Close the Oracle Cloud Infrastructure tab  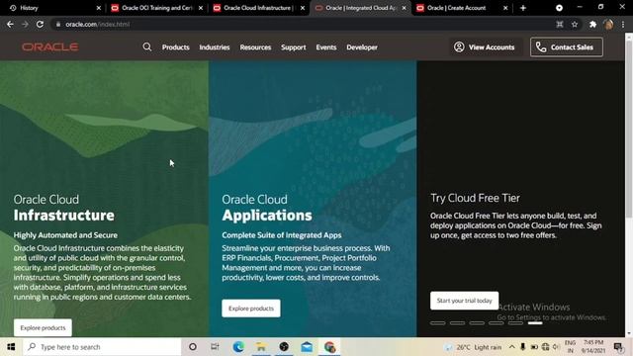303,8
